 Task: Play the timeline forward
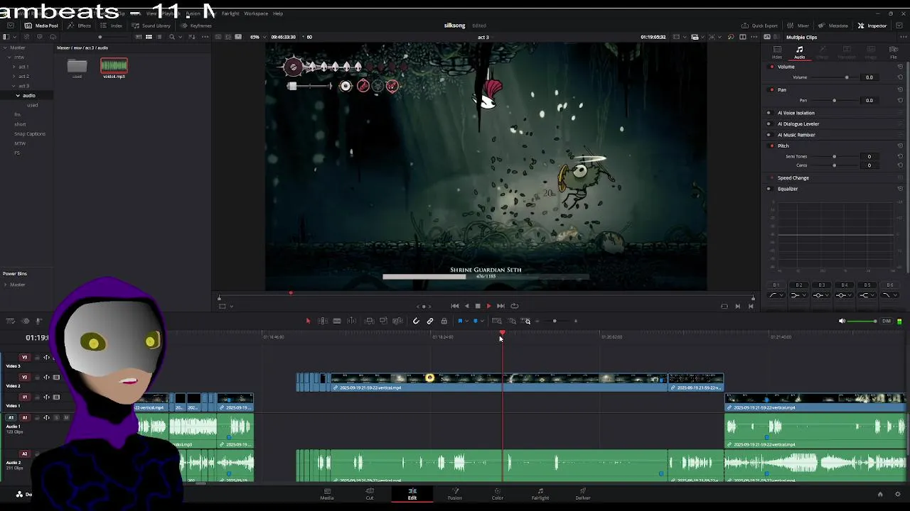pos(488,306)
